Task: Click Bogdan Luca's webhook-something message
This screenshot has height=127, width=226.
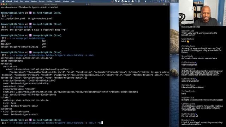Action: (x=202, y=123)
